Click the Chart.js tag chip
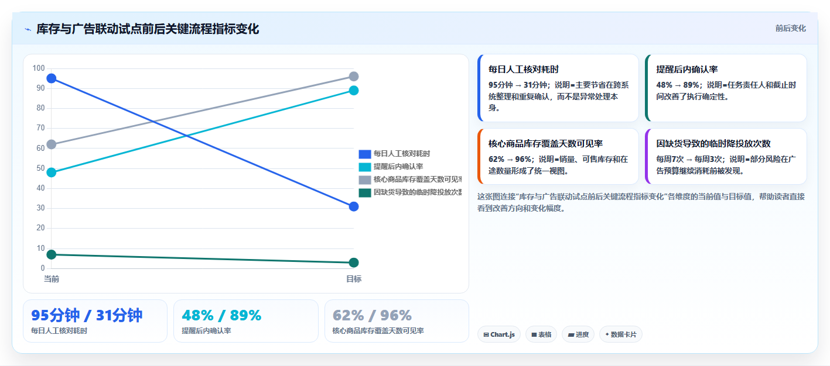 tap(498, 334)
